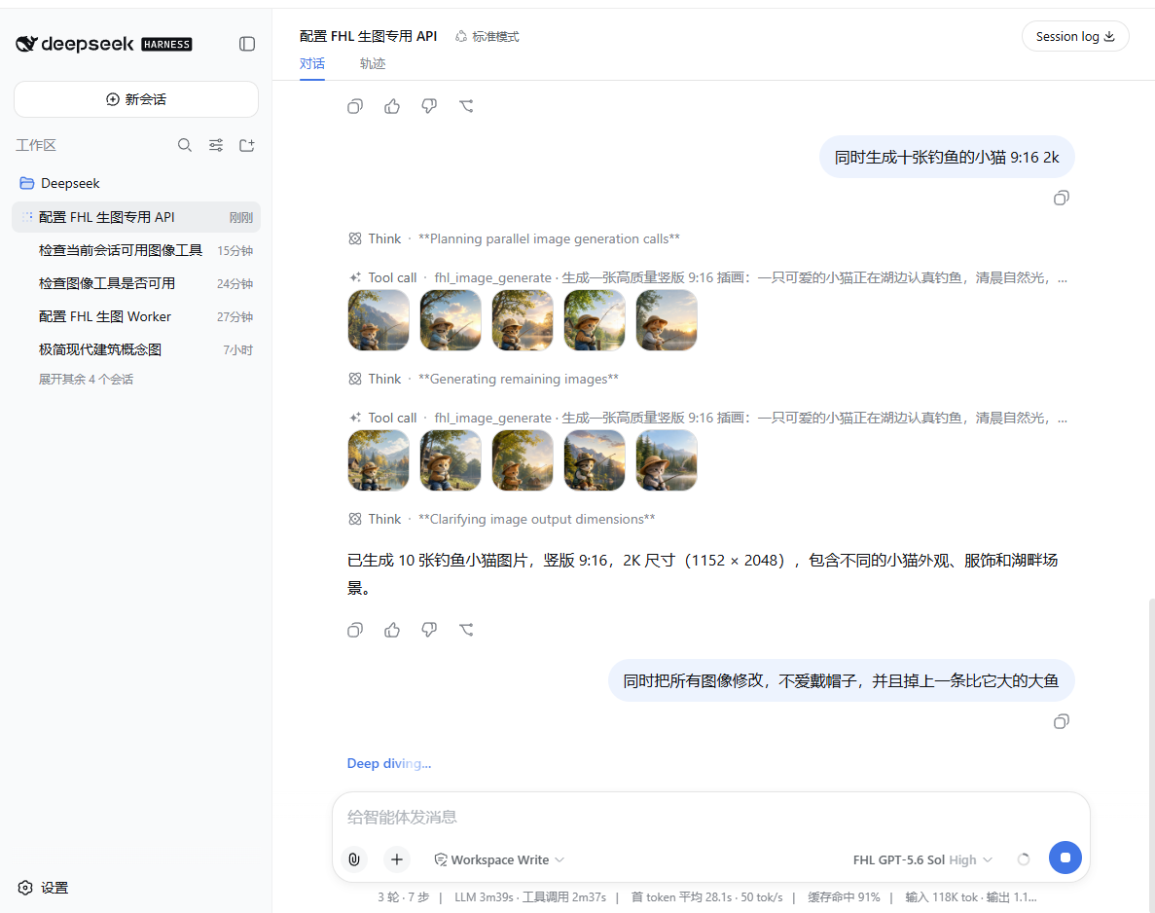Screen dimensions: 1155x913
Task: Switch to the 对话 tab
Action: coord(311,64)
